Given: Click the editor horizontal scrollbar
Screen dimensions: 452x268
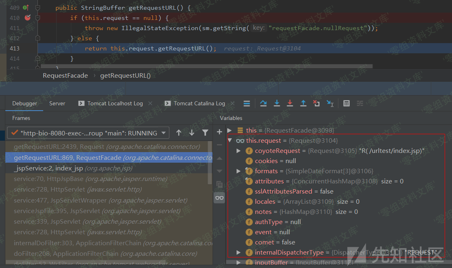Looking at the screenshot, I should point(204,66).
